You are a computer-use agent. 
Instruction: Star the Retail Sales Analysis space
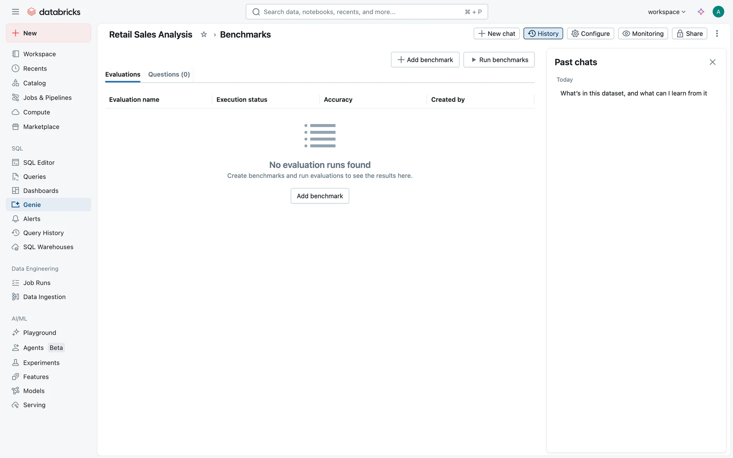click(204, 34)
